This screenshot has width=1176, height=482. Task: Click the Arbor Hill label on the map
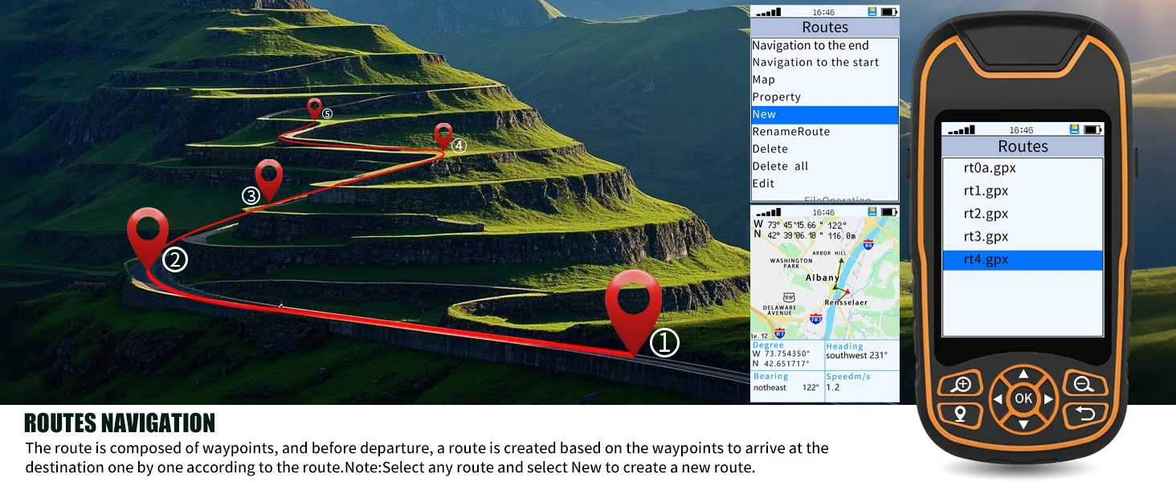point(831,253)
